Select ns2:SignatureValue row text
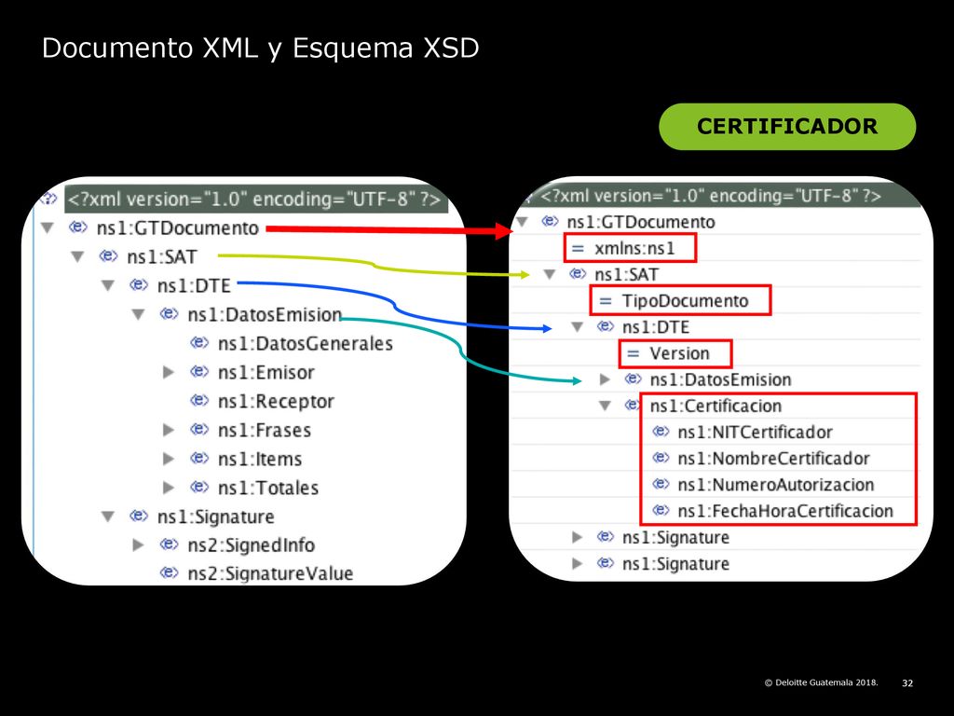The width and height of the screenshot is (954, 716). [x=270, y=573]
